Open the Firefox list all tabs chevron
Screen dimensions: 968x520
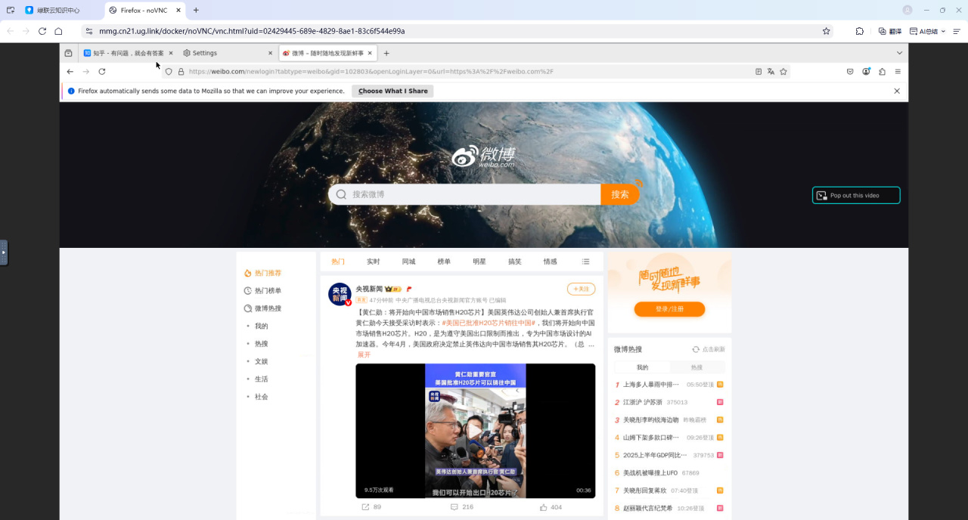[x=899, y=53]
